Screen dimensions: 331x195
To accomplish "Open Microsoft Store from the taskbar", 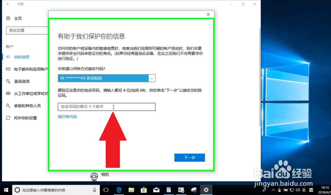I will (144, 190).
